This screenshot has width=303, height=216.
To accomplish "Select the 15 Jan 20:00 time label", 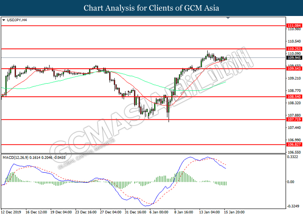I will tap(234, 212).
